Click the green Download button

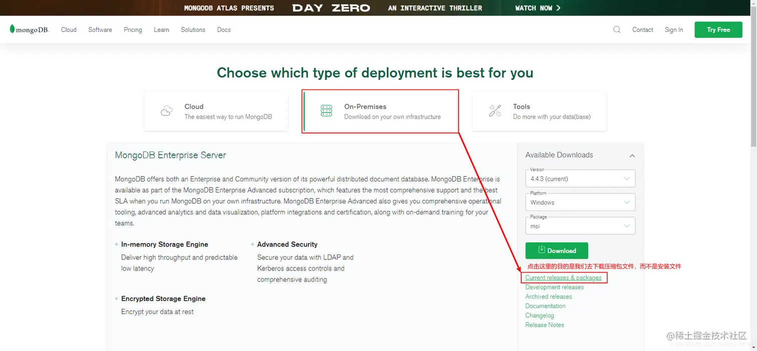coord(557,250)
